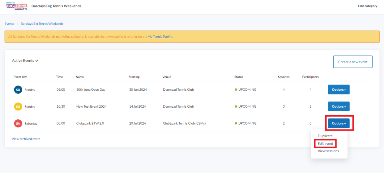Toggle Options dropdown for Clubspark BTW 2.0

[x=339, y=123]
